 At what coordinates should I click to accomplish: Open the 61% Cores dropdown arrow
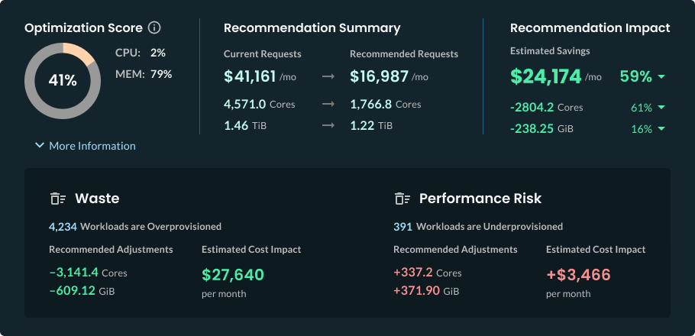coord(661,108)
